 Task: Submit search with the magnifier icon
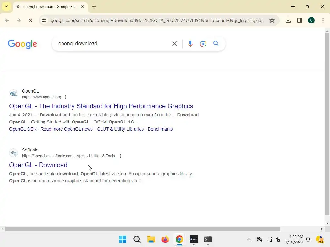tap(216, 44)
